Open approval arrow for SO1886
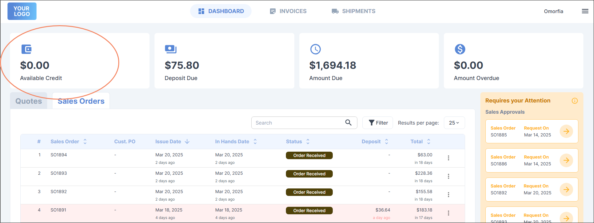594x223 pixels. (566, 160)
